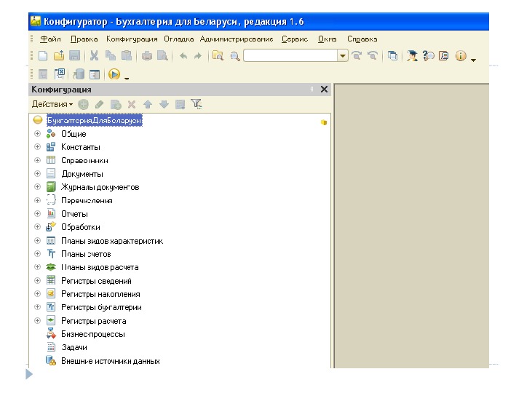Open the Отладка menu

tap(179, 39)
